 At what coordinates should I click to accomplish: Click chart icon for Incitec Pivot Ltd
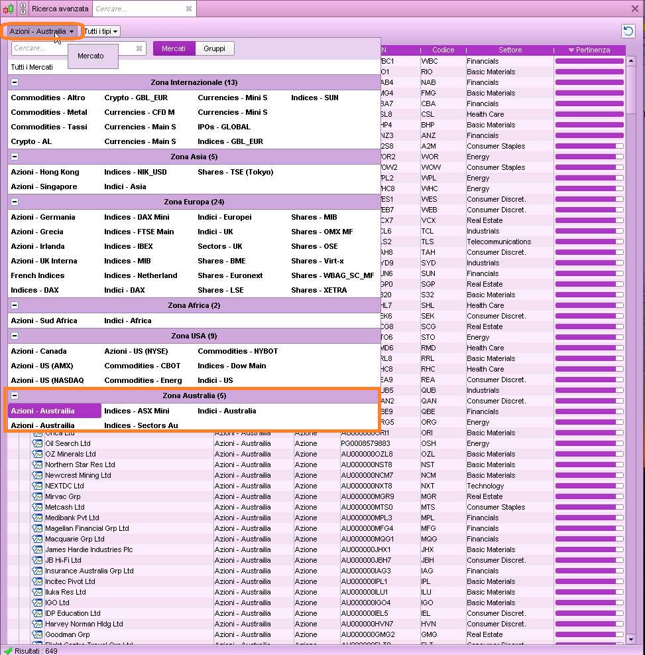click(38, 581)
